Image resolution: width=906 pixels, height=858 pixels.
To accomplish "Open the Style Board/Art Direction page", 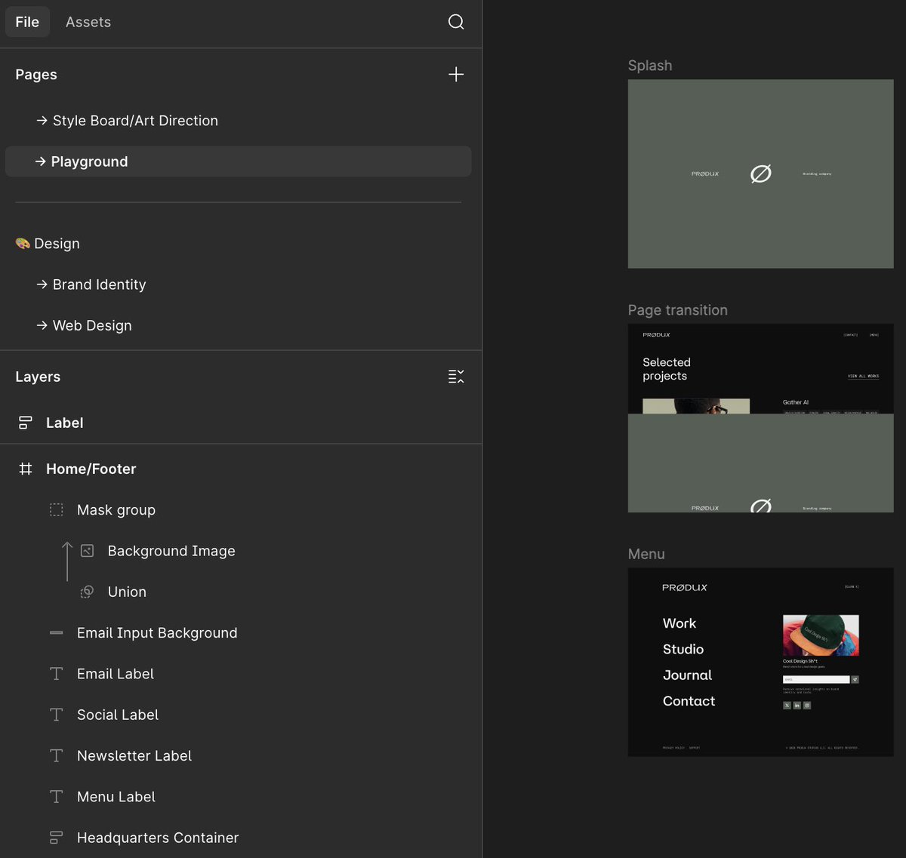I will tap(135, 120).
